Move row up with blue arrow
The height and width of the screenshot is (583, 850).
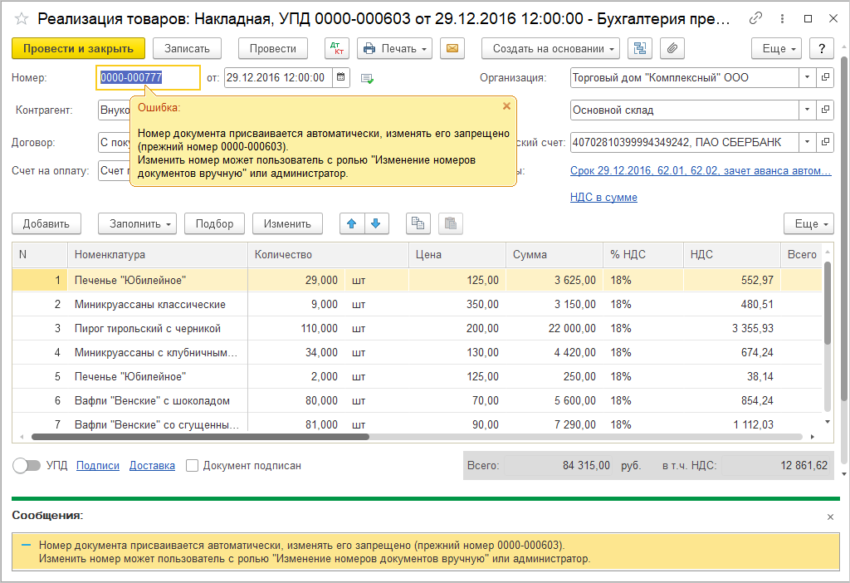(352, 223)
